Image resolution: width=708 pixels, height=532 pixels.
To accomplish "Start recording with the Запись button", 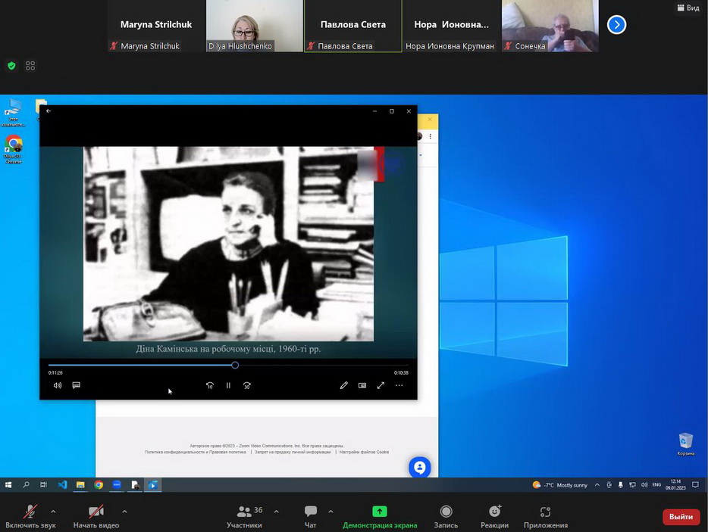I will click(446, 516).
